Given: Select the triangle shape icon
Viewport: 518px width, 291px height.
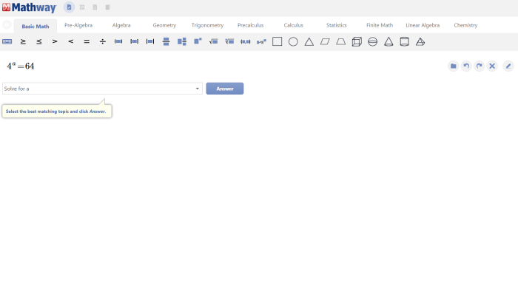Looking at the screenshot, I should point(309,41).
